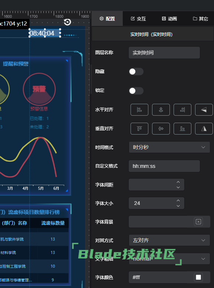
Task: Click the align left icon in 水平对齐
Action: (139, 110)
